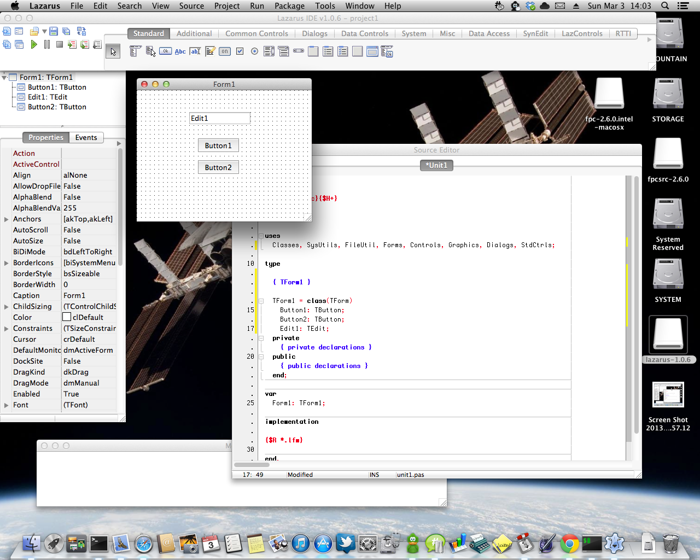This screenshot has width=700, height=560.
Task: Toggle between form and unit view icon
Action: pyautogui.click(x=81, y=31)
